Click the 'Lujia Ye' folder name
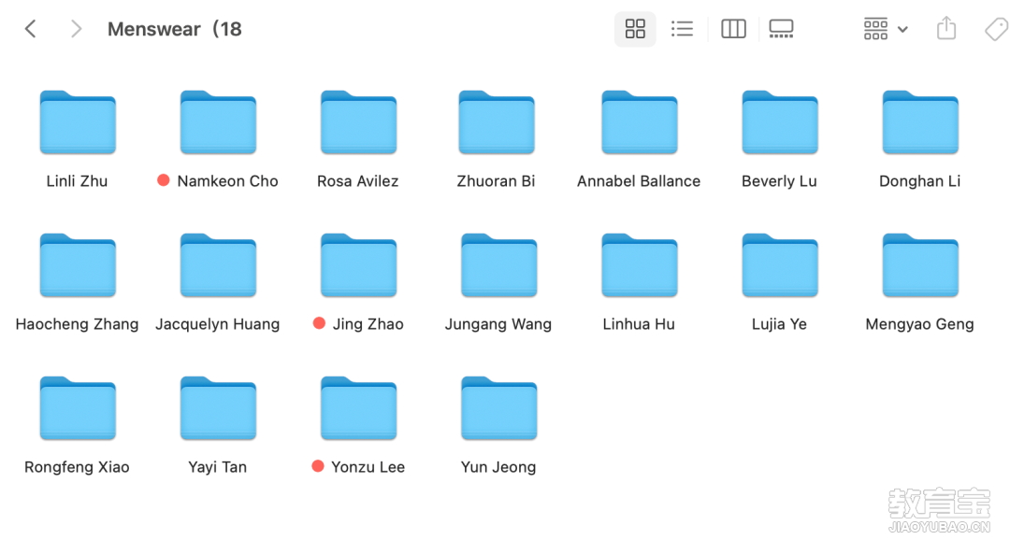 (779, 324)
